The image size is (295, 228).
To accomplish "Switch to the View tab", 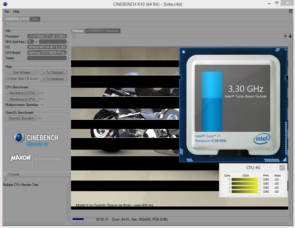I will click(x=35, y=19).
